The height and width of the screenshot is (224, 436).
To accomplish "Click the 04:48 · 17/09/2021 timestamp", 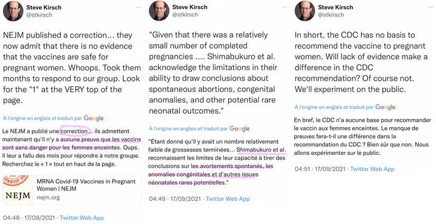I will 29,218.
